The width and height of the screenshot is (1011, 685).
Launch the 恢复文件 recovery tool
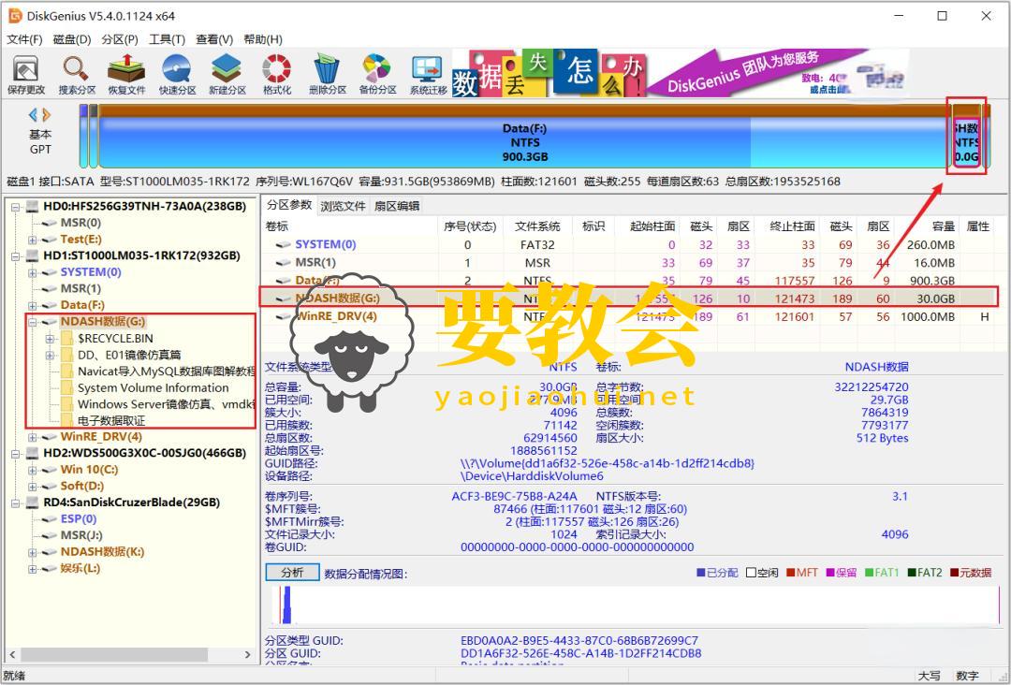(126, 74)
